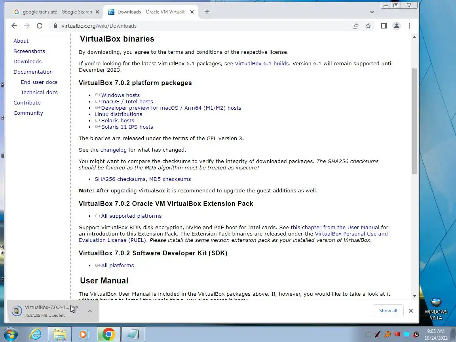Open the About sidebar link

[x=21, y=41]
